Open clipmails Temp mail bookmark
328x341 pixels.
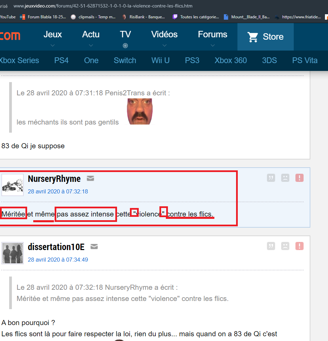pos(93,17)
